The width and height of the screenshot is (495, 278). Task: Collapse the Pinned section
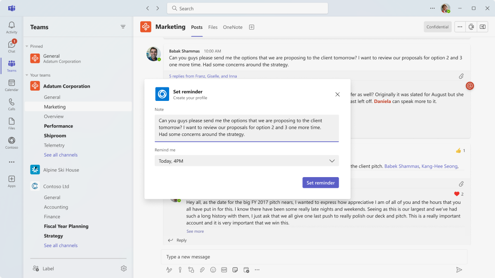27,47
